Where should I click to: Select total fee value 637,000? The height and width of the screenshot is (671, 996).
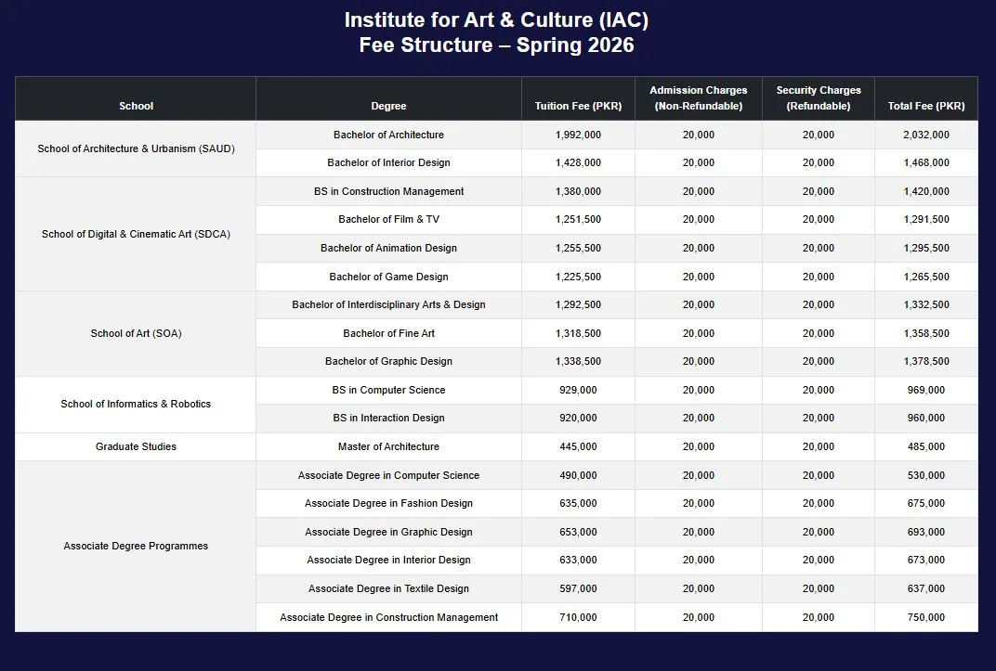point(926,588)
